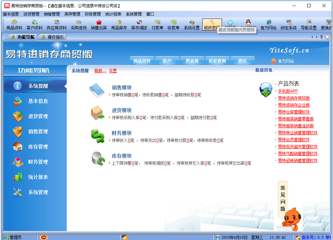Select 系统提醒 in the sidebar

35,86
